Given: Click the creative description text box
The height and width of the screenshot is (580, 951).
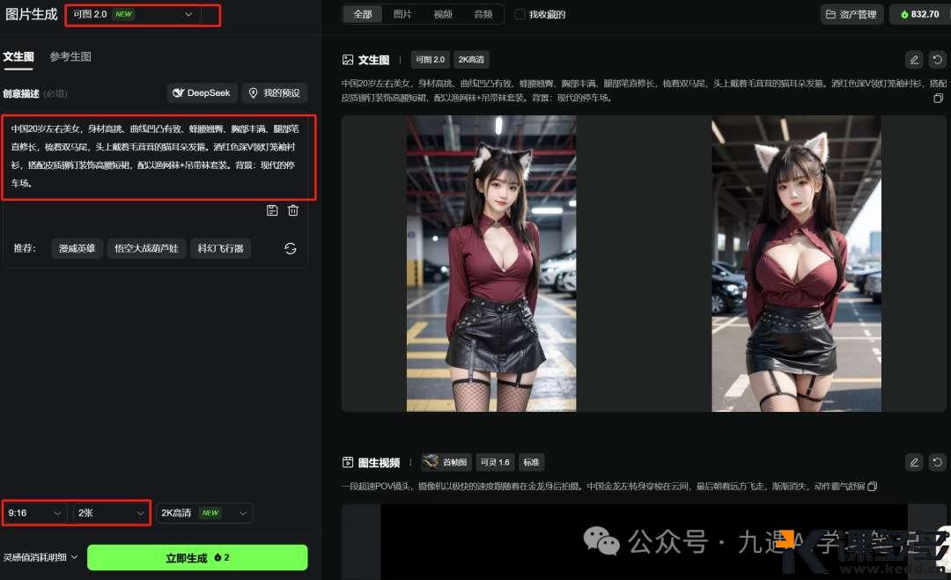Looking at the screenshot, I should tap(158, 156).
